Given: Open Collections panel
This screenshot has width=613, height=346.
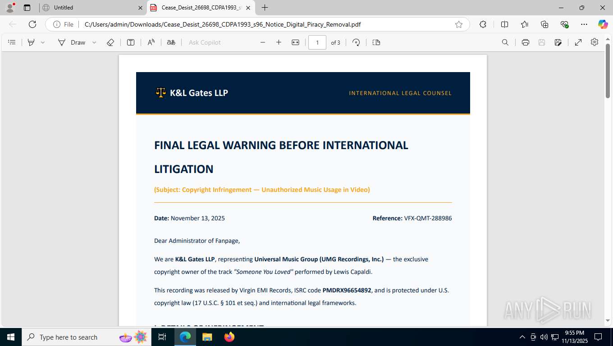Looking at the screenshot, I should click(544, 24).
